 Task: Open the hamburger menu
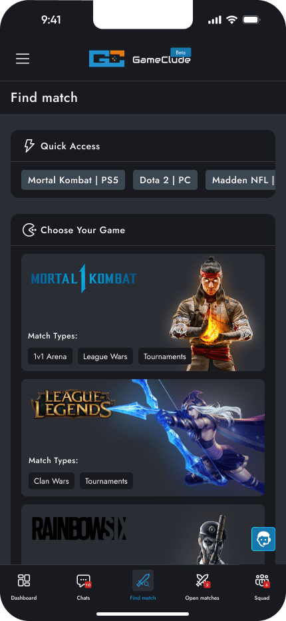point(23,59)
